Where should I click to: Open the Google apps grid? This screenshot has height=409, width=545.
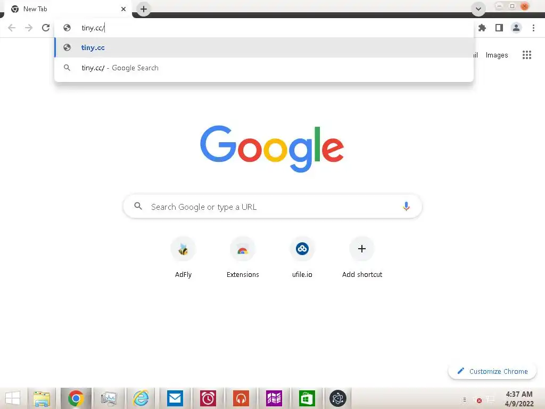click(527, 55)
